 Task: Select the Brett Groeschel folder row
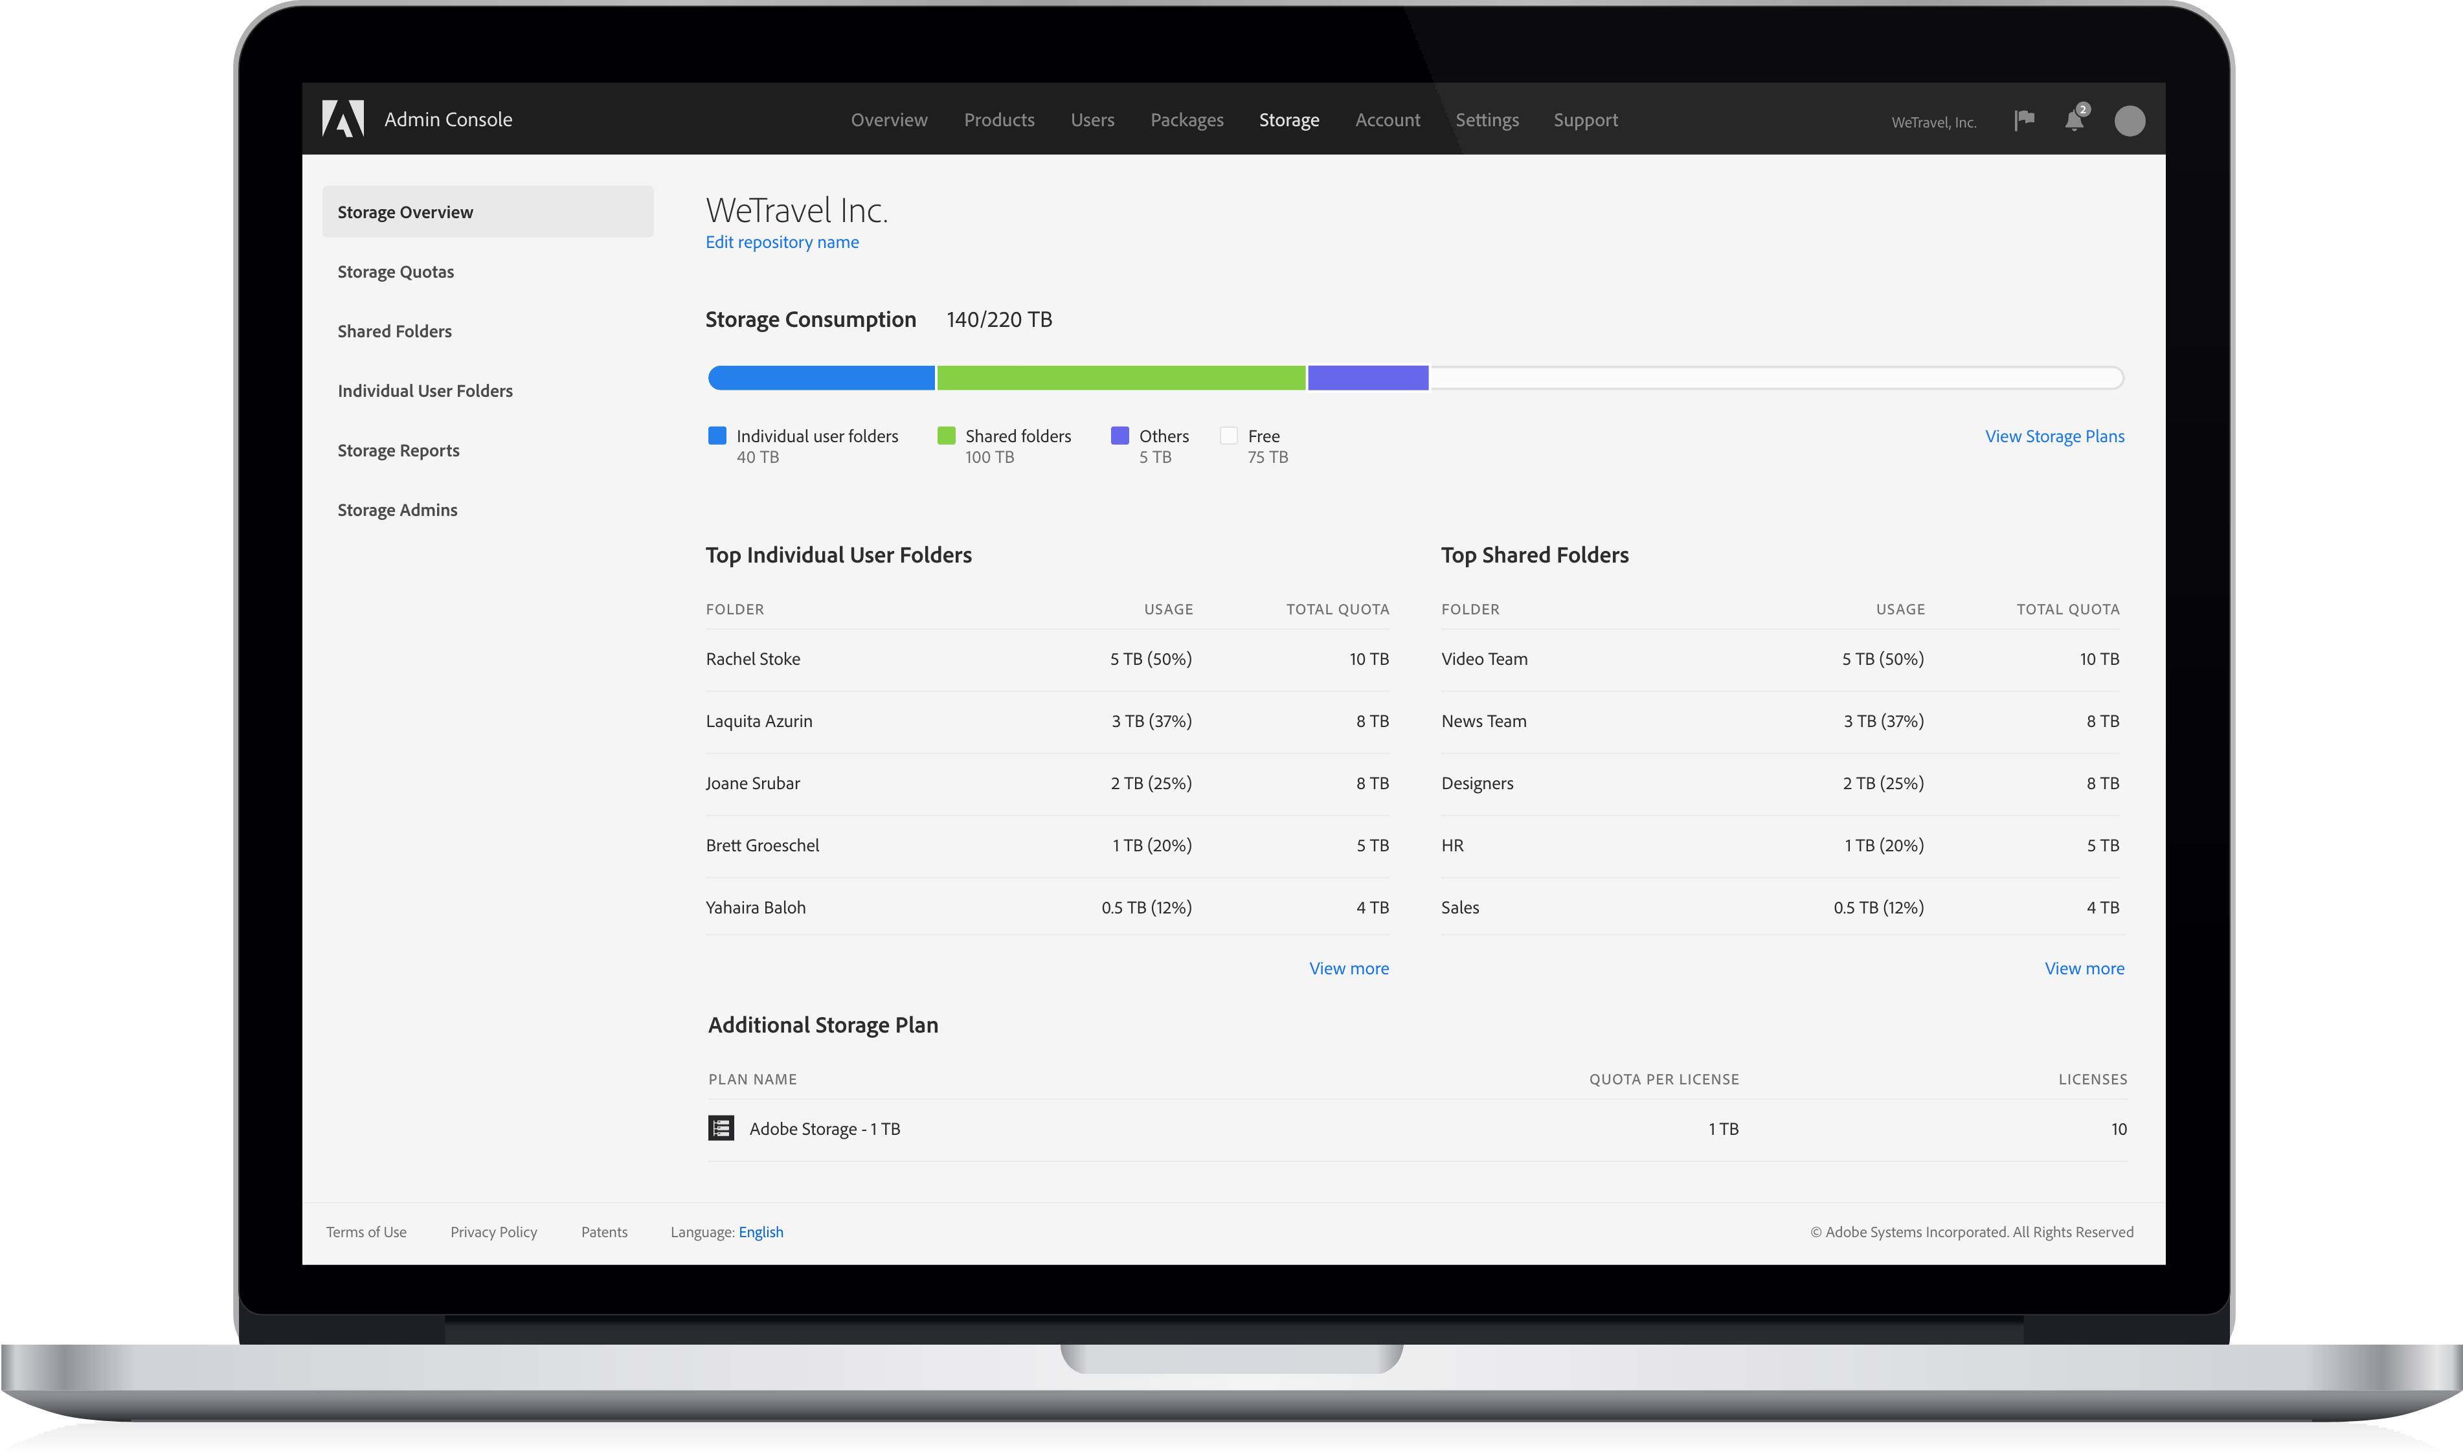(x=1047, y=846)
